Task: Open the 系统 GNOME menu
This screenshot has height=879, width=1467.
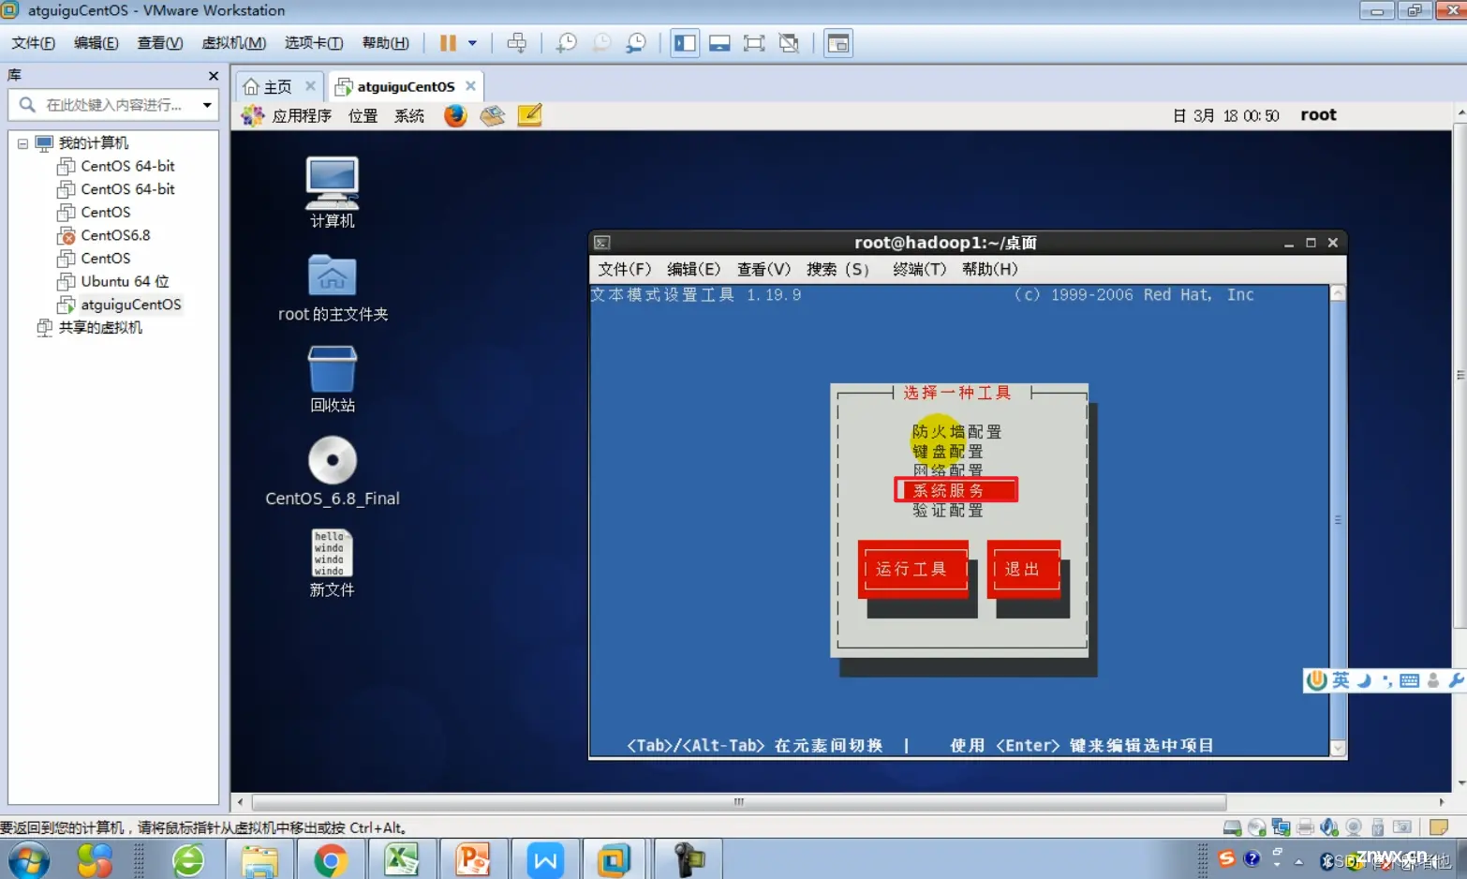Action: pos(409,115)
